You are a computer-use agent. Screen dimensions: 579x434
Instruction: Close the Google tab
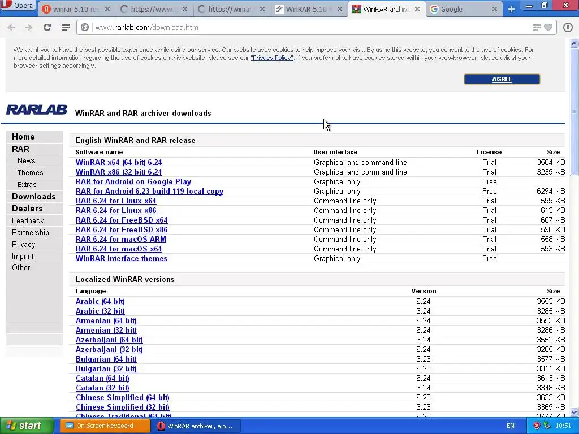click(x=494, y=9)
